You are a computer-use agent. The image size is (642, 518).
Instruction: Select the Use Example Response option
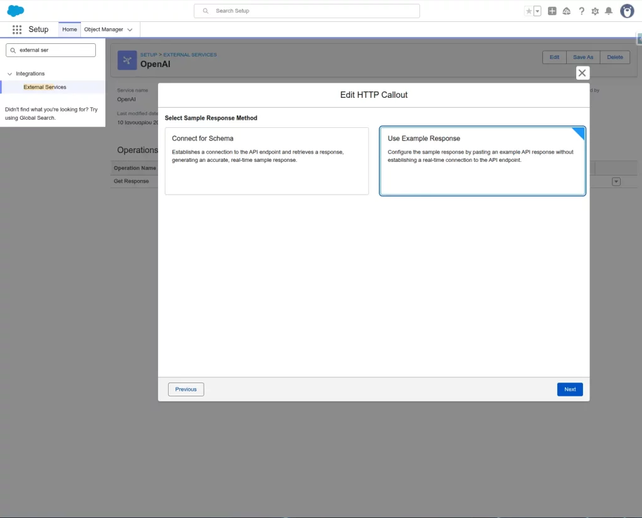[482, 161]
